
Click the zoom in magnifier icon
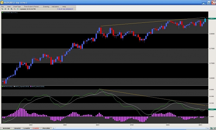(11, 9)
